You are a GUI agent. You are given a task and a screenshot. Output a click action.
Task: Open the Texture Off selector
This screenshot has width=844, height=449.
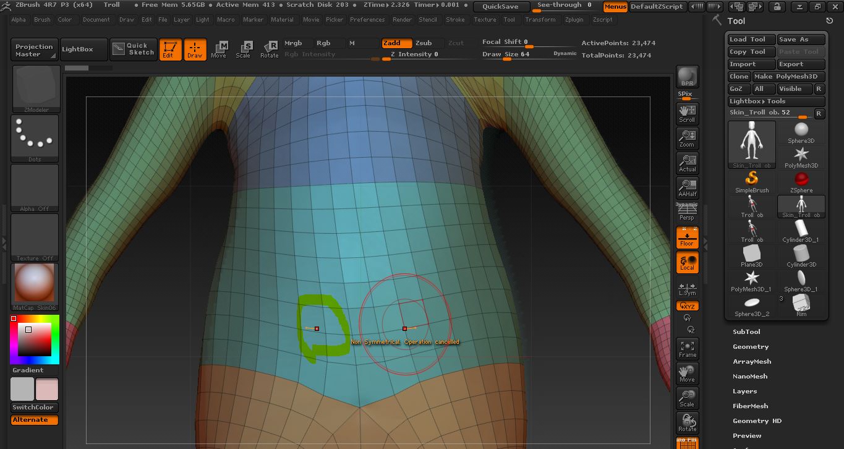point(35,238)
